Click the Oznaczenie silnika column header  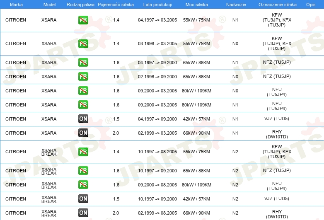point(277,5)
